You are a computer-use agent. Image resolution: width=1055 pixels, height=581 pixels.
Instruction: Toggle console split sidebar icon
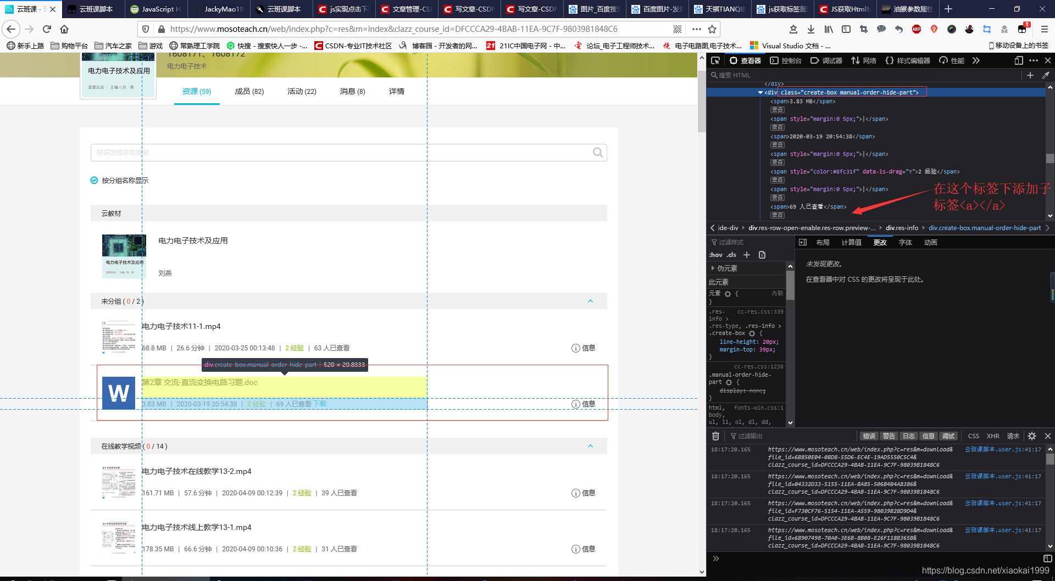coord(1047,558)
